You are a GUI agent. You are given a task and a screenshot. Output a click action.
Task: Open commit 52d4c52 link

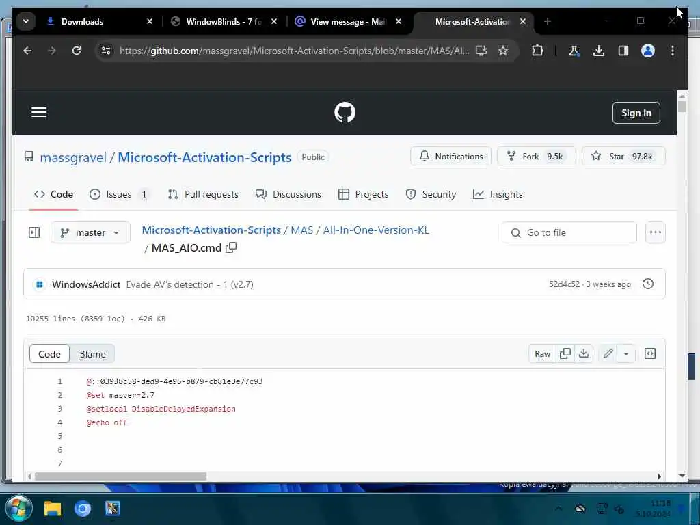point(564,284)
